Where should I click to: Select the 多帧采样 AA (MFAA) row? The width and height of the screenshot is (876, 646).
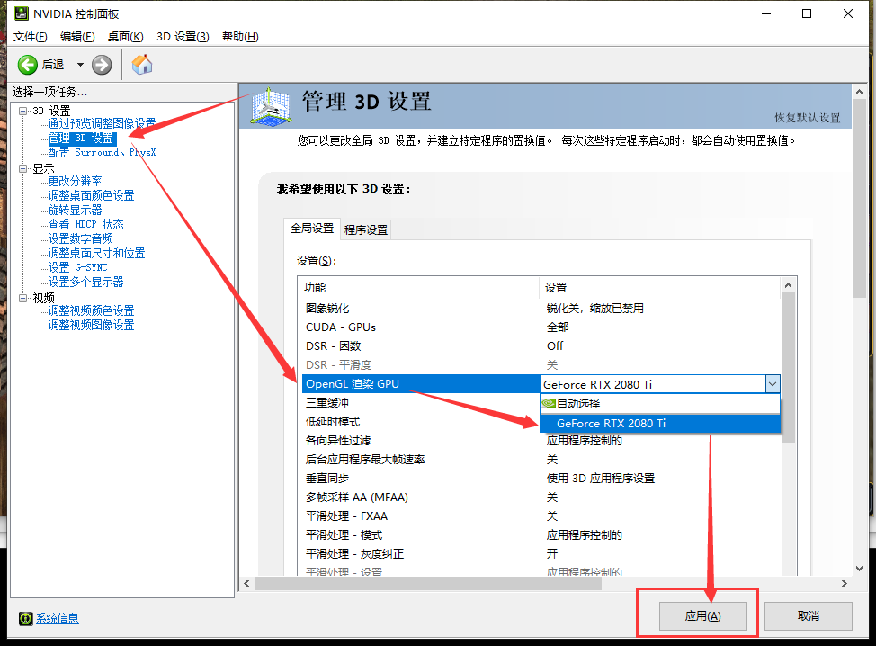(541, 498)
